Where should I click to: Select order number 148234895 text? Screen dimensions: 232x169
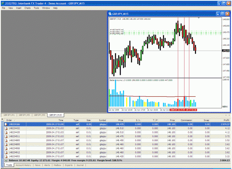pyautogui.click(x=14, y=144)
